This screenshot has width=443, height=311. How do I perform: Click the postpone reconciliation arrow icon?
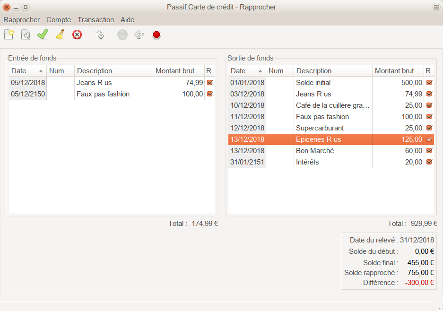point(139,35)
